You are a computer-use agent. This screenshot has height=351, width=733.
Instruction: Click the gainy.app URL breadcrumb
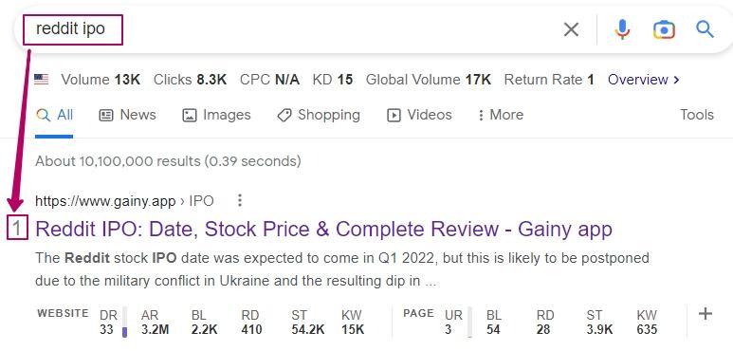(124, 201)
